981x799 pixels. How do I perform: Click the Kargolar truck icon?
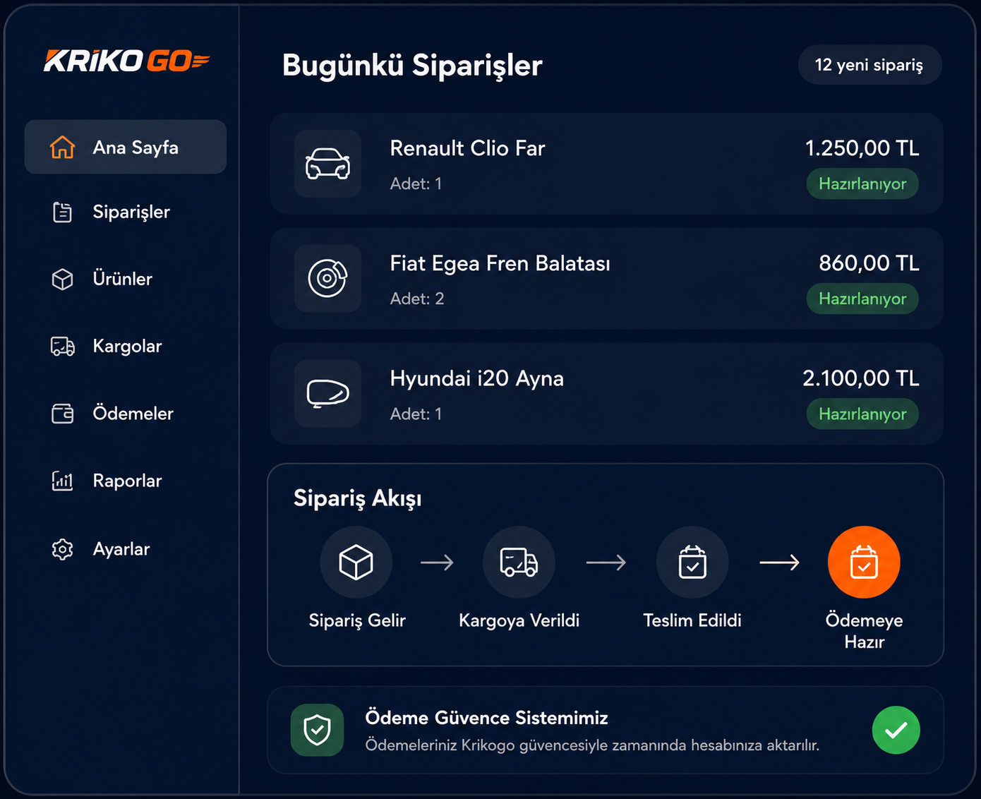point(62,346)
